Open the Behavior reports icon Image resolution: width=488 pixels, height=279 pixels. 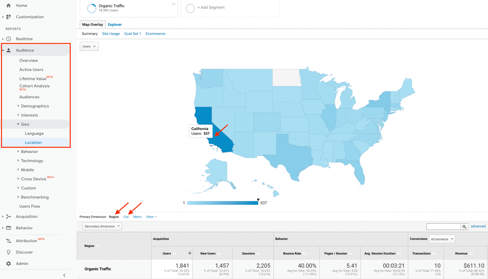[x=9, y=228]
